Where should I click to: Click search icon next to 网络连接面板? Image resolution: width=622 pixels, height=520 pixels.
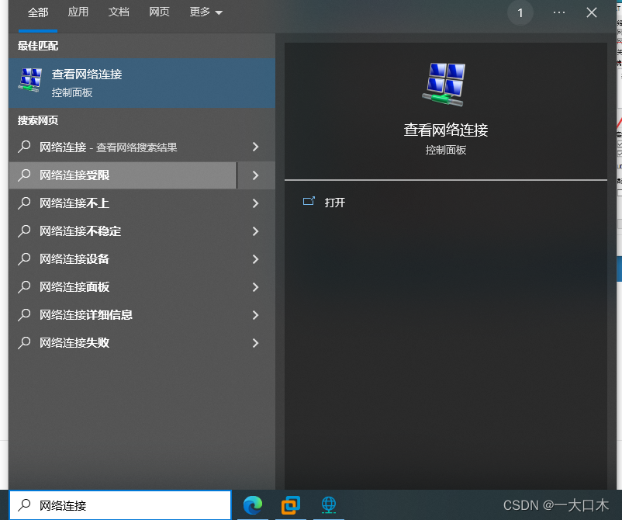(x=24, y=286)
